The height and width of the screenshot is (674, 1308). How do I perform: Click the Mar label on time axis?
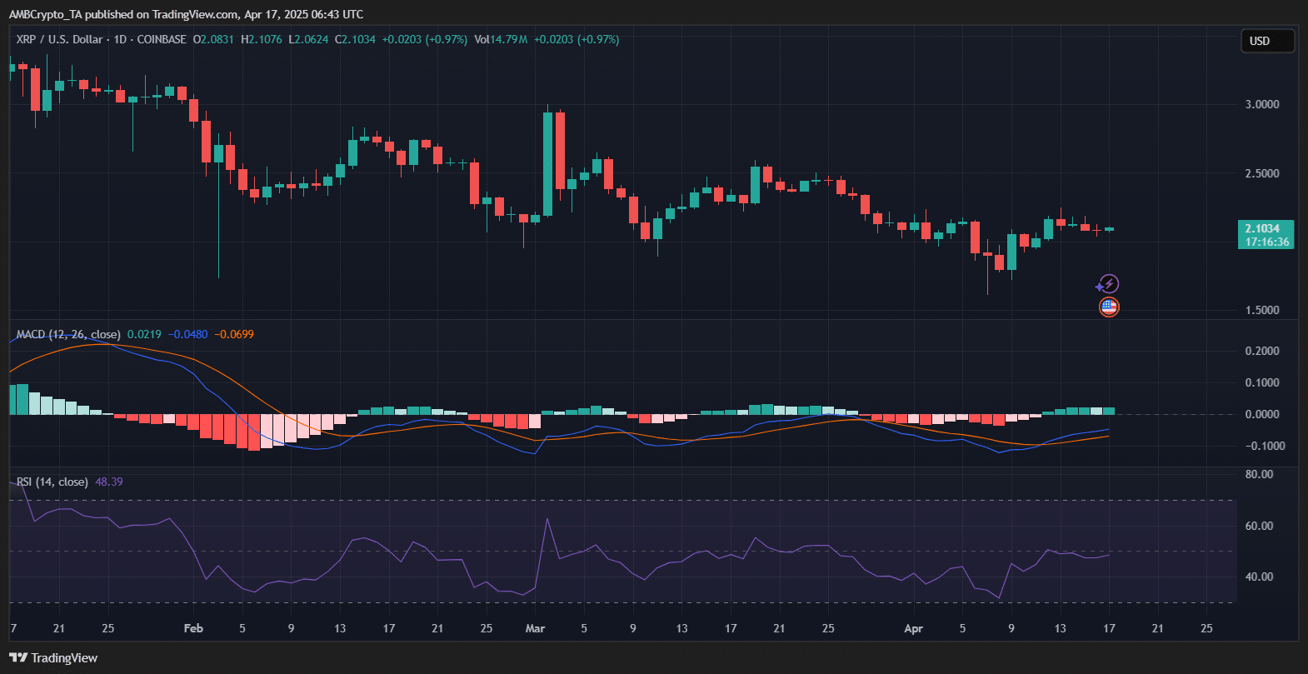[x=535, y=628]
